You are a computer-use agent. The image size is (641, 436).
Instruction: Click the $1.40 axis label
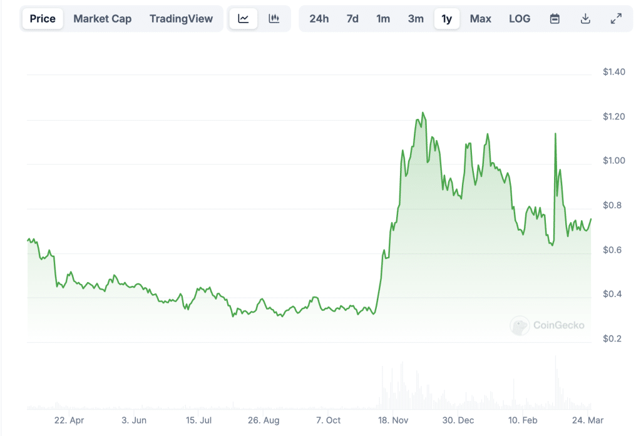click(613, 72)
